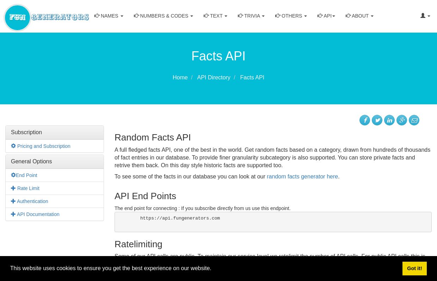Share page on Facebook icon

365,120
